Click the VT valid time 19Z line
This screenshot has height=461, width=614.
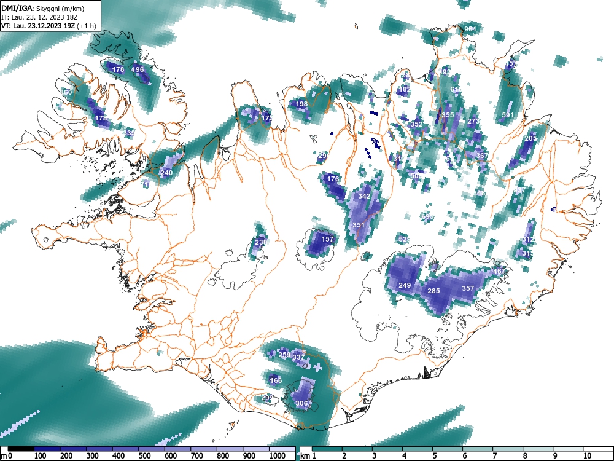point(49,26)
